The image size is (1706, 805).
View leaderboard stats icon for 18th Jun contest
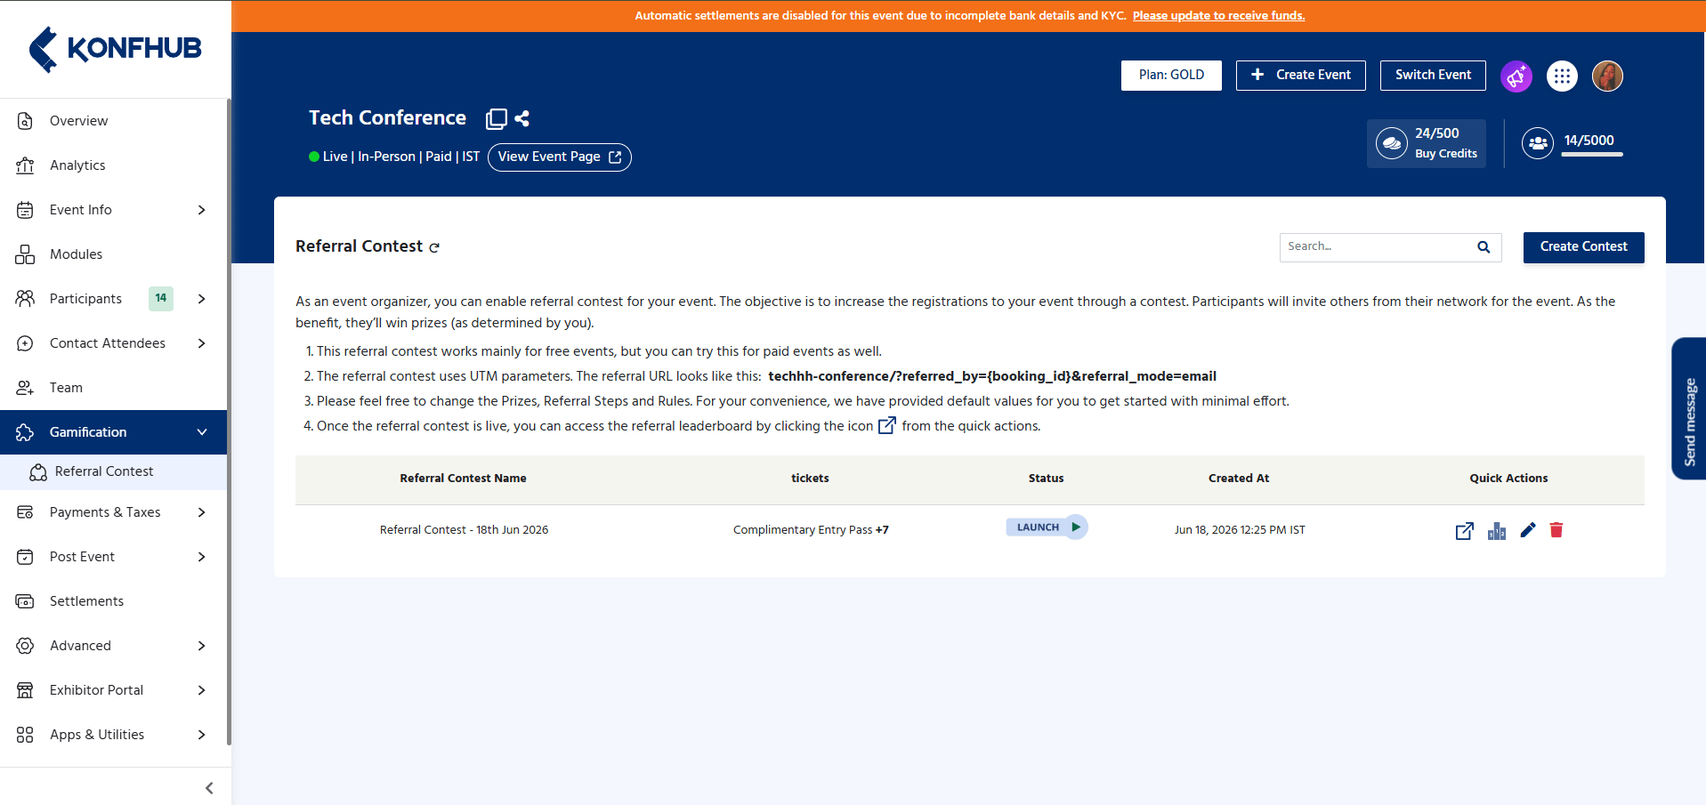[x=1497, y=531]
